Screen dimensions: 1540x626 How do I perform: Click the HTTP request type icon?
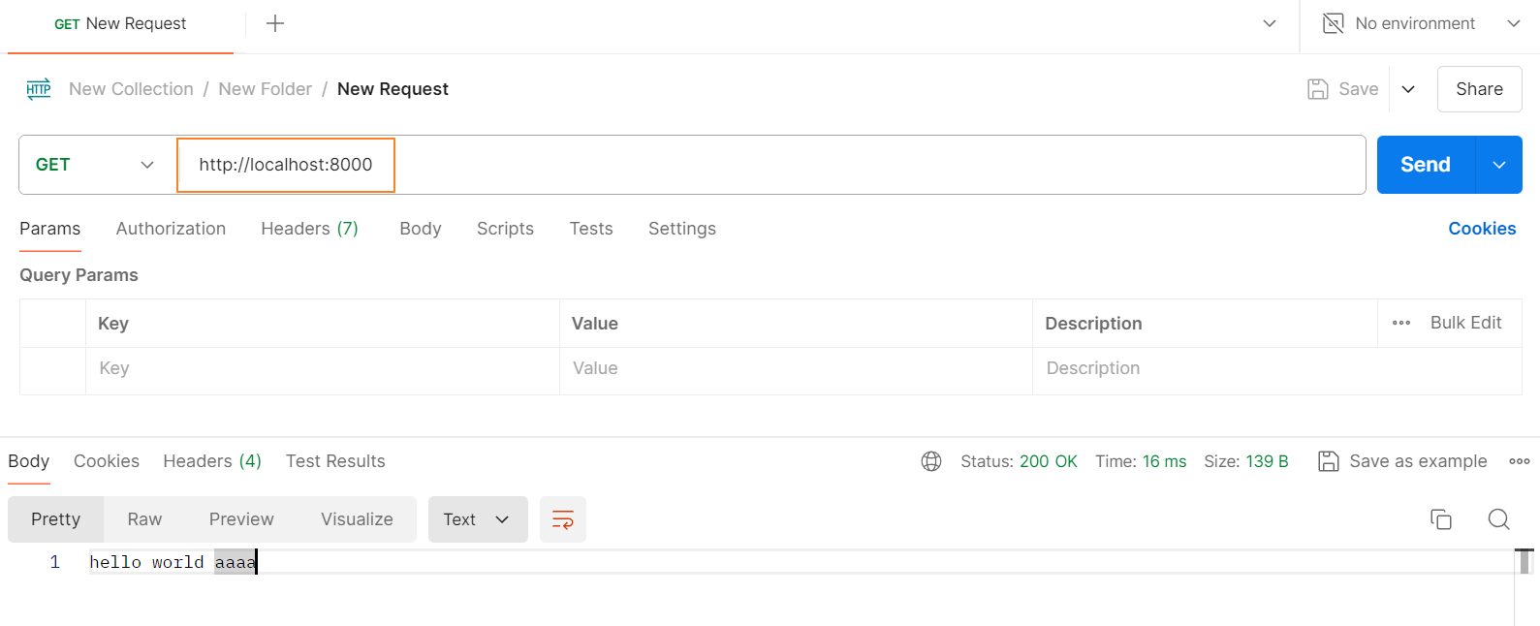click(x=39, y=89)
